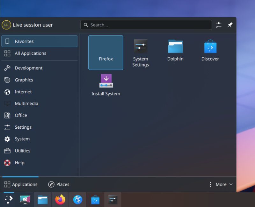Expand the More options menu
This screenshot has width=255, height=207.
(221, 184)
